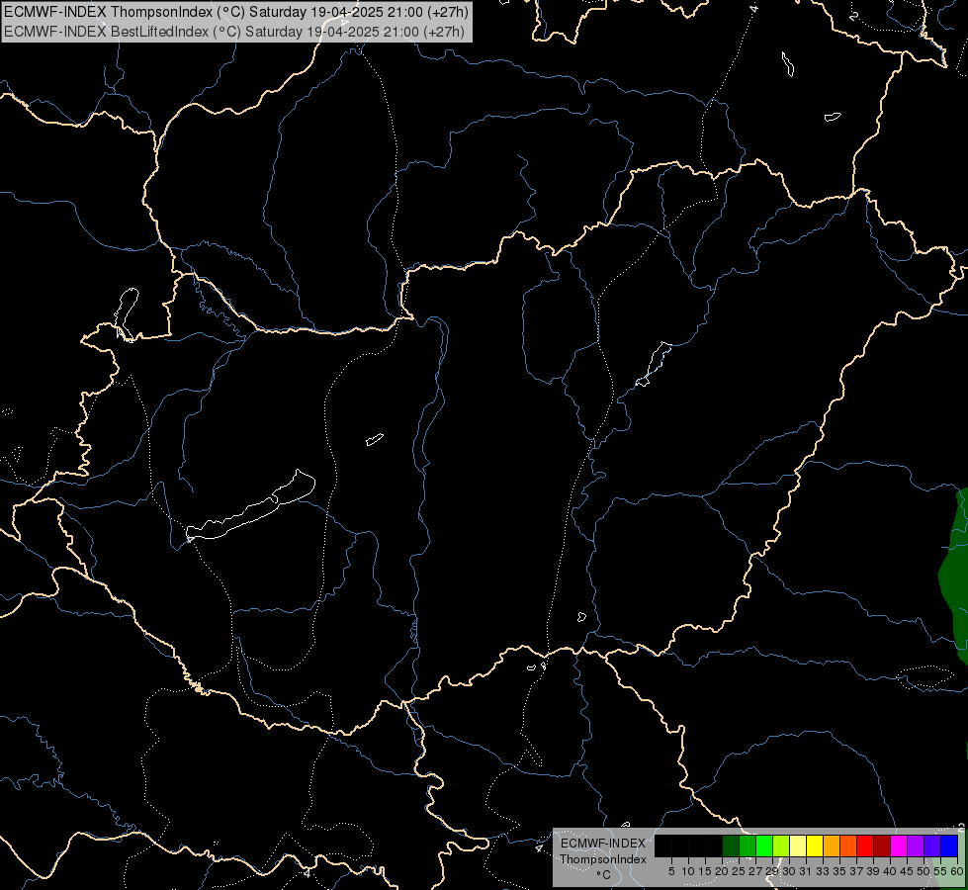Screen dimensions: 968x890
Task: Click the legend tick label 33
Action: pyautogui.click(x=823, y=871)
